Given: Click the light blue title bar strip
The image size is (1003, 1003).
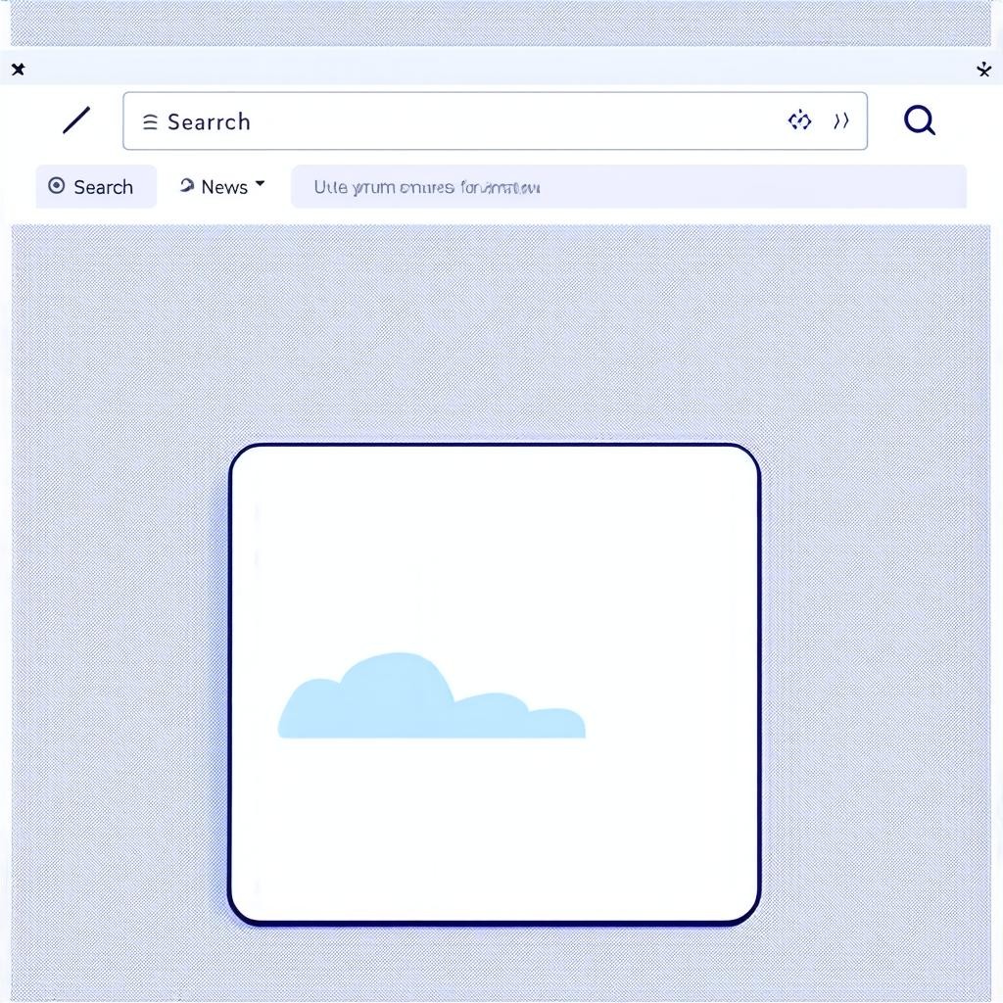Looking at the screenshot, I should (x=490, y=69).
